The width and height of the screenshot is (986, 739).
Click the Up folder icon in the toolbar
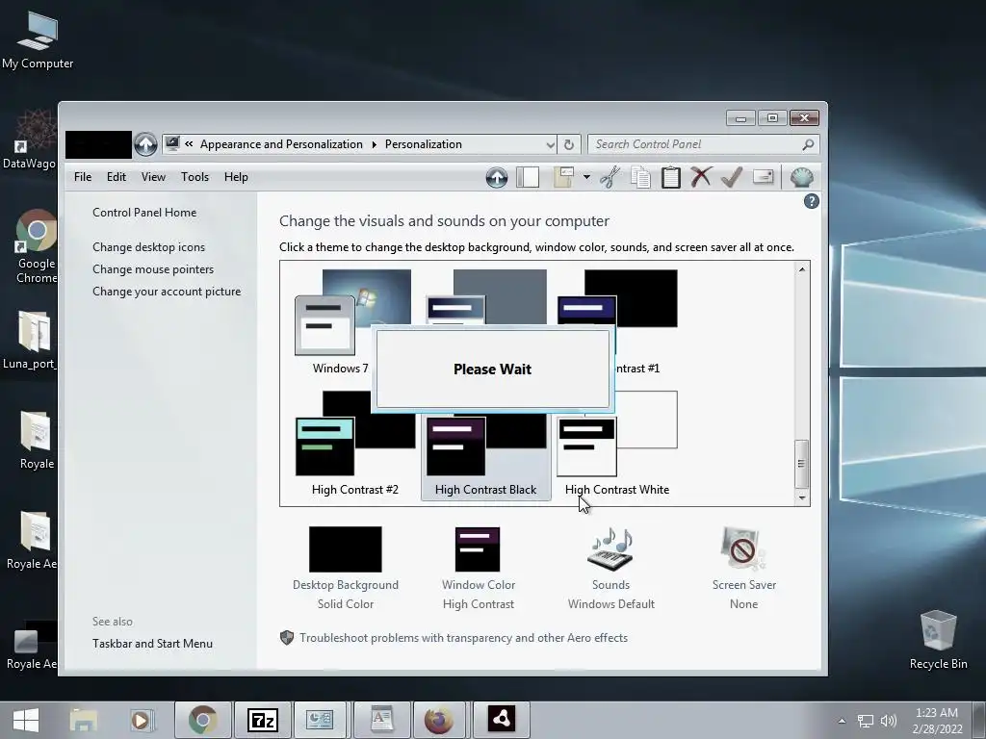497,178
